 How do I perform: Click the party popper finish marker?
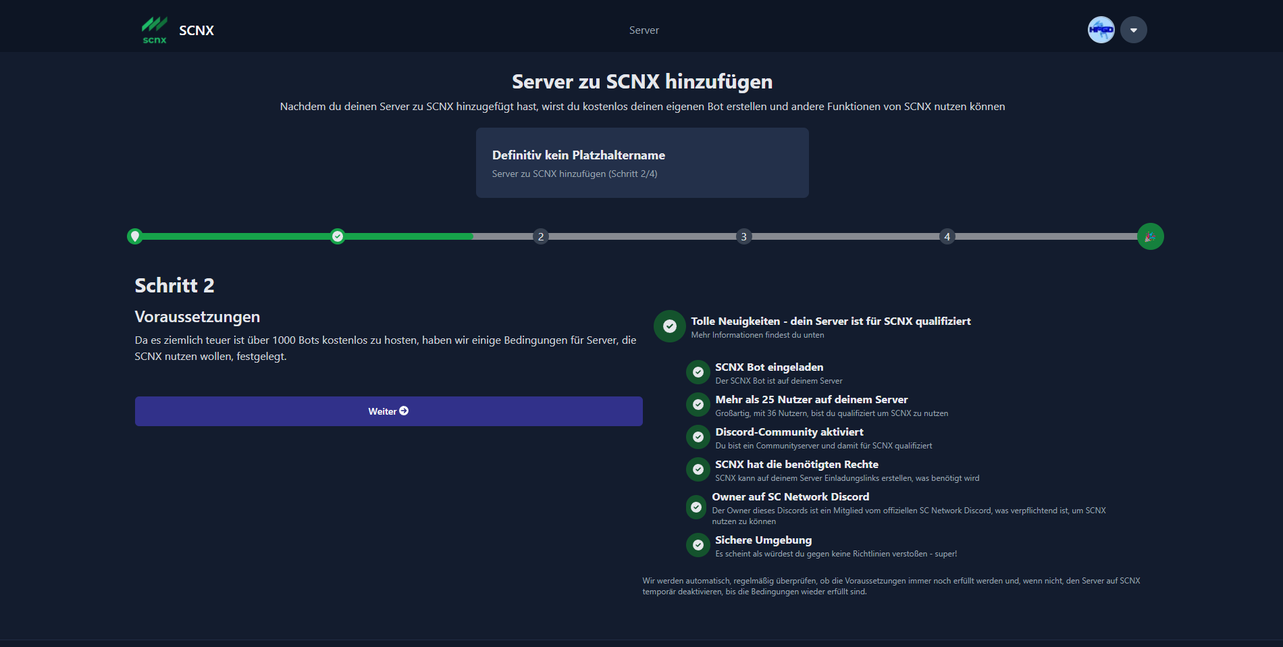(x=1150, y=236)
